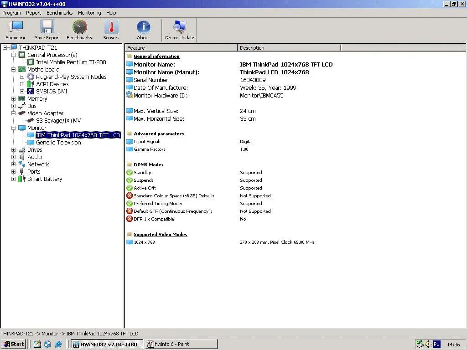The height and width of the screenshot is (350, 467).
Task: Click the PL keyboard language indicator
Action: pyautogui.click(x=436, y=345)
